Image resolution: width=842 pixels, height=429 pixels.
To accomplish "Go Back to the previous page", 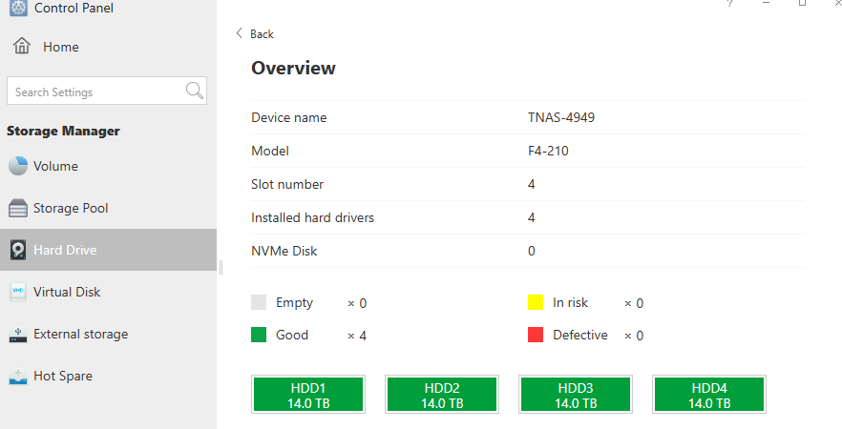I will [x=255, y=33].
